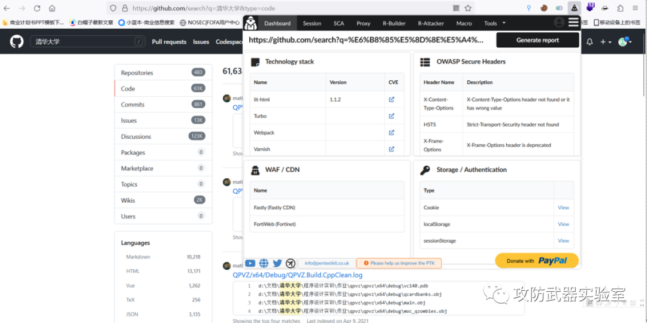Click the info@pentestkit.co.uk email link

tap(327, 263)
